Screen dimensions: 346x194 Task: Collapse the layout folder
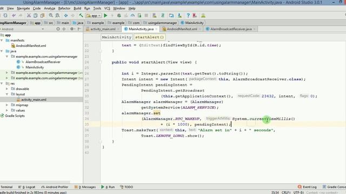7,94
